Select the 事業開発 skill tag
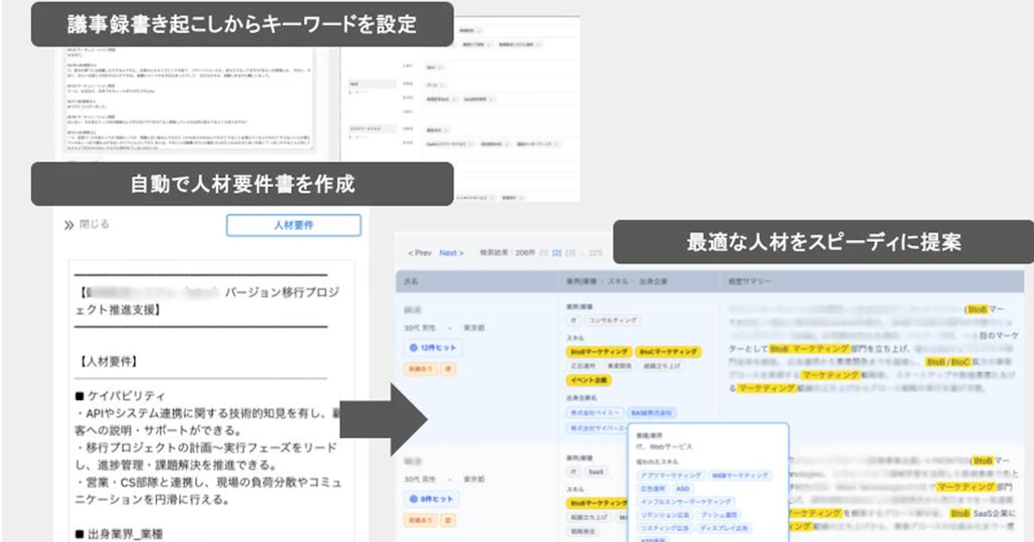Image resolution: width=1034 pixels, height=542 pixels. [619, 366]
